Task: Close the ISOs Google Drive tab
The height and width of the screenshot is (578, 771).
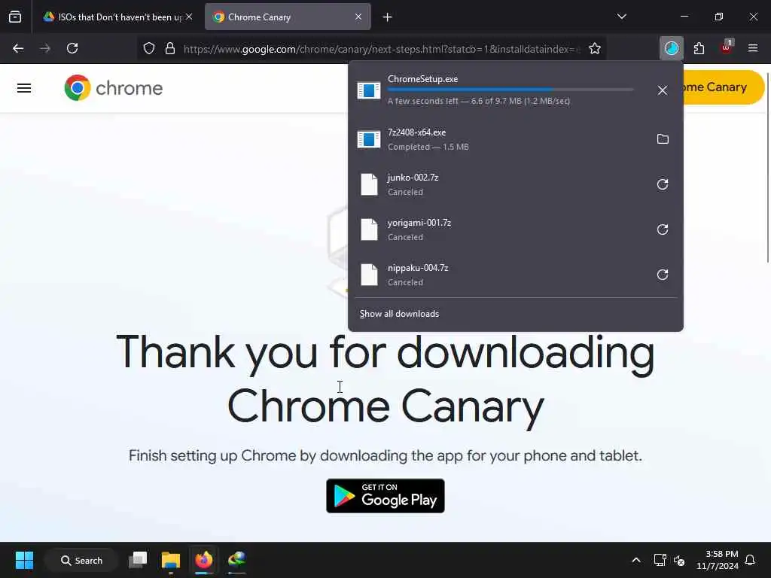Action: click(189, 17)
